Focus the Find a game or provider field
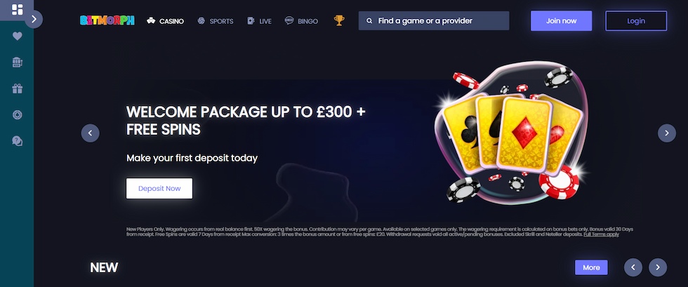688x287 pixels. tap(434, 20)
